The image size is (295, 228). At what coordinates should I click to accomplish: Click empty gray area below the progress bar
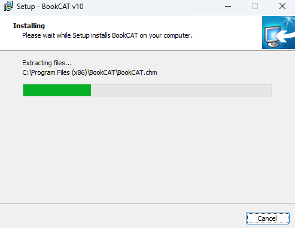tap(147, 150)
